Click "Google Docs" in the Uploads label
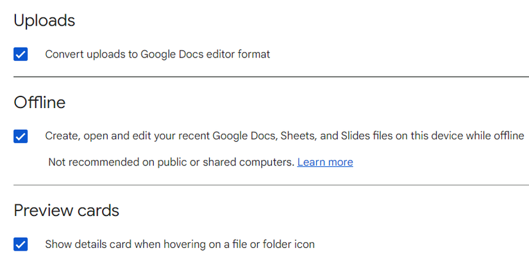 (x=172, y=54)
